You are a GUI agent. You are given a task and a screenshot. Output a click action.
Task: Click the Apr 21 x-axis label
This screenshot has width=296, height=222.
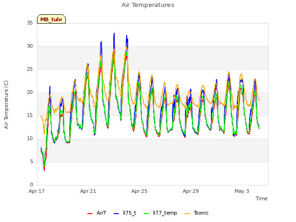coord(88,191)
